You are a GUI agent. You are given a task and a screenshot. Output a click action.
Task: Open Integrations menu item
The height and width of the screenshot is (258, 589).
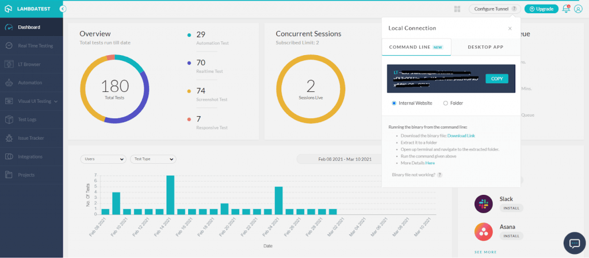tap(32, 156)
